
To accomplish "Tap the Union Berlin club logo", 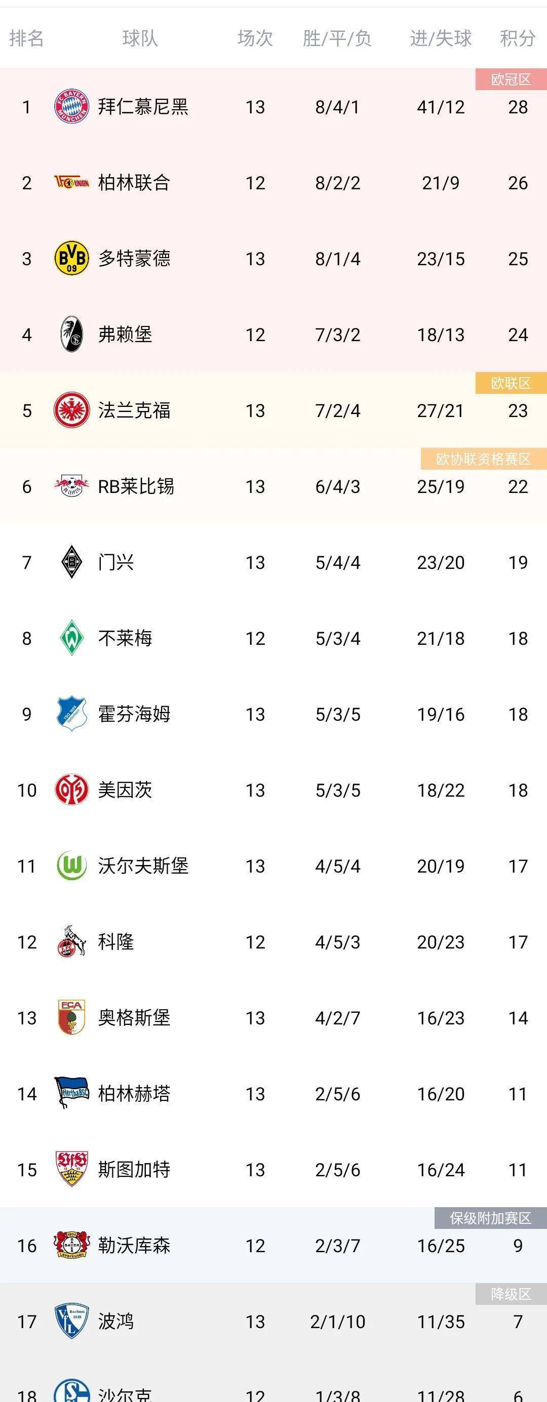I will coord(71,183).
